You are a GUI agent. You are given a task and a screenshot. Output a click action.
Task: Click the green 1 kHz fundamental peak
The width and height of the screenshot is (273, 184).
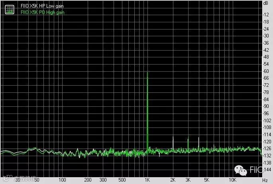tap(147, 111)
